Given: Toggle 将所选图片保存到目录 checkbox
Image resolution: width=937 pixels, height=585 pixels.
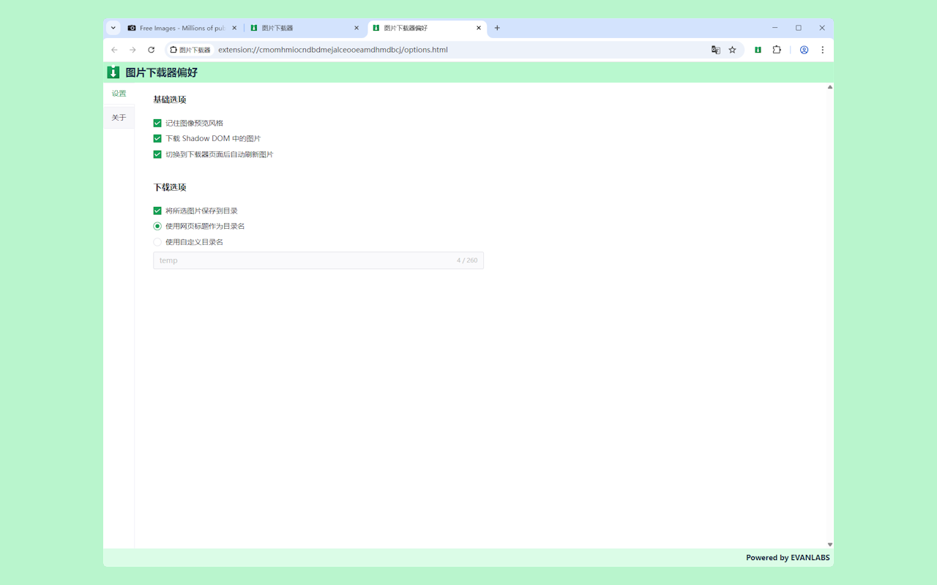Looking at the screenshot, I should tap(157, 211).
